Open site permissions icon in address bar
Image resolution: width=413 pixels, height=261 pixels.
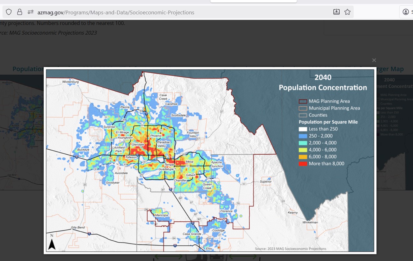[30, 12]
